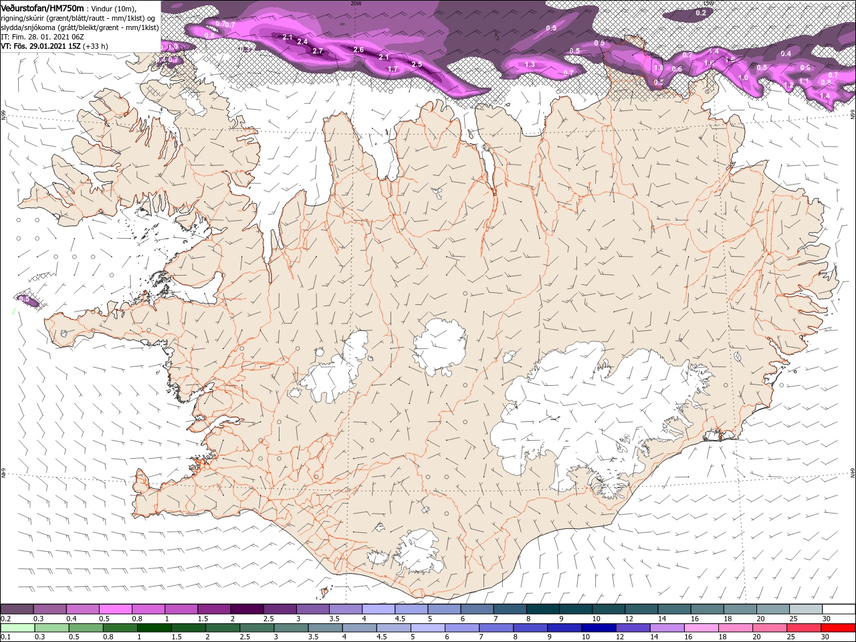Viewport: 856px width, 642px height.
Task: Select dark mauve swatch between 0.2 and 0.3
Action: 17,609
